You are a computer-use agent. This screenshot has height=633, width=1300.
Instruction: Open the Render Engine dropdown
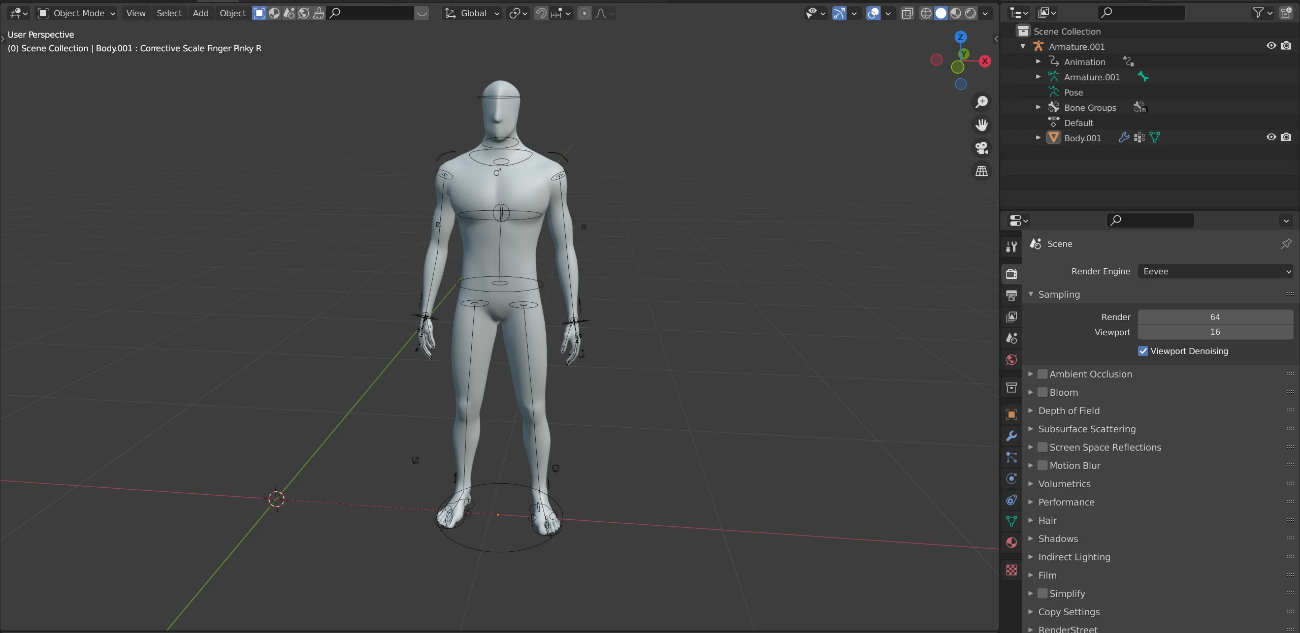click(1215, 271)
